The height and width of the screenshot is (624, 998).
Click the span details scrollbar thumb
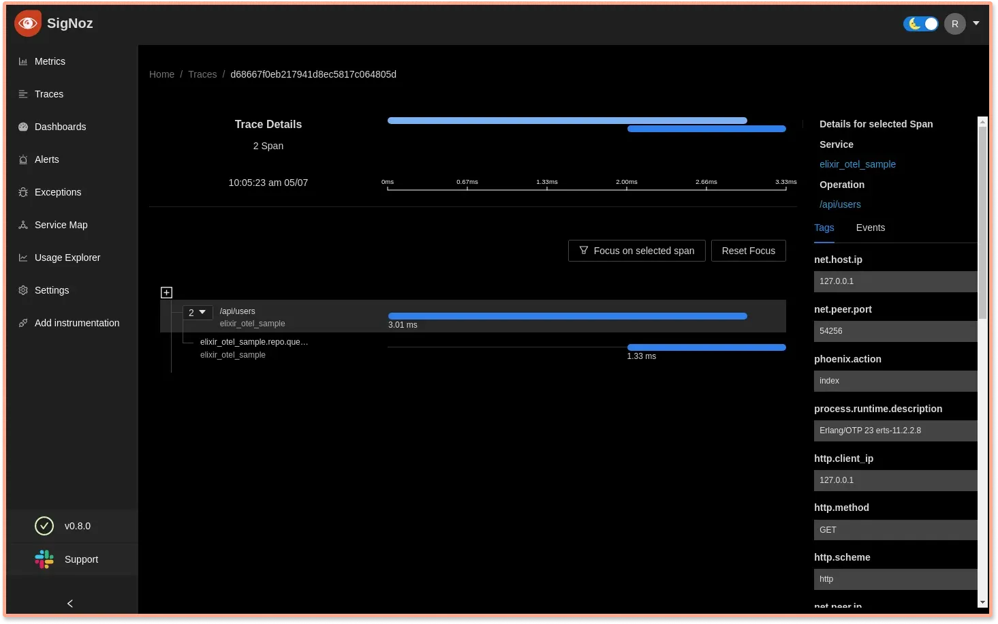(982, 223)
